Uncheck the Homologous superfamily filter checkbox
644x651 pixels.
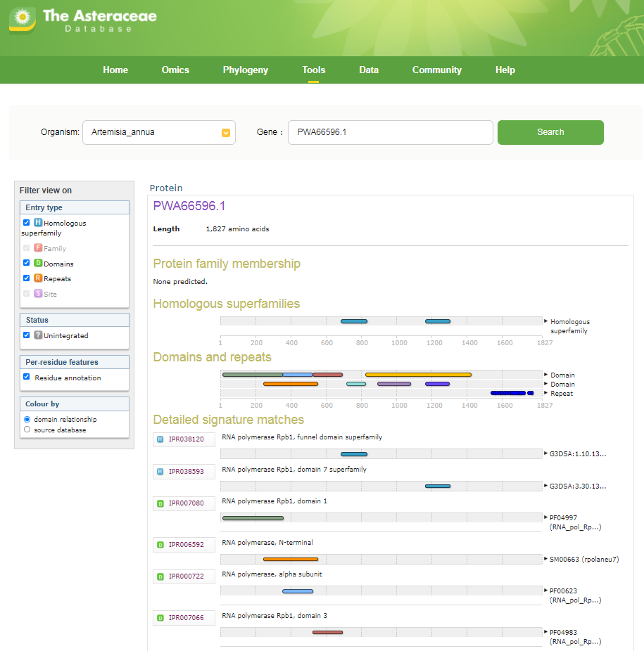pos(27,223)
